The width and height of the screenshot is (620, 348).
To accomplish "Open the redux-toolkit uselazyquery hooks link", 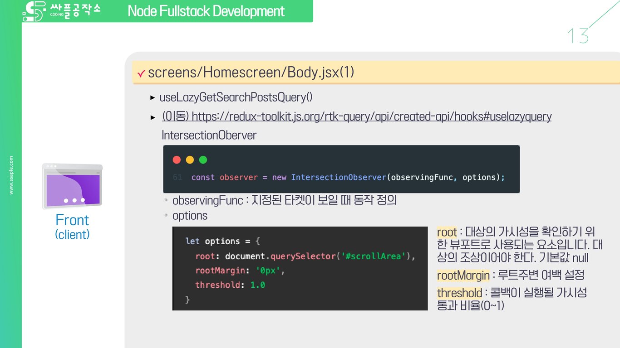I will pyautogui.click(x=357, y=116).
